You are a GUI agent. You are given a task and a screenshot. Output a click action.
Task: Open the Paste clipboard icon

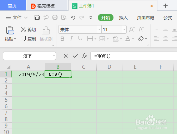click(x=10, y=30)
